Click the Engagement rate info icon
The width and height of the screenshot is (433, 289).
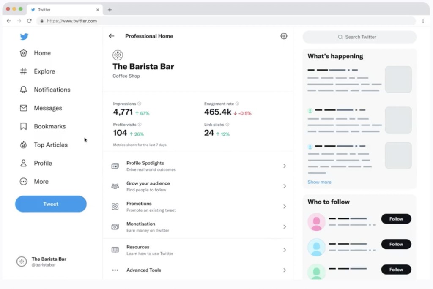pyautogui.click(x=237, y=104)
